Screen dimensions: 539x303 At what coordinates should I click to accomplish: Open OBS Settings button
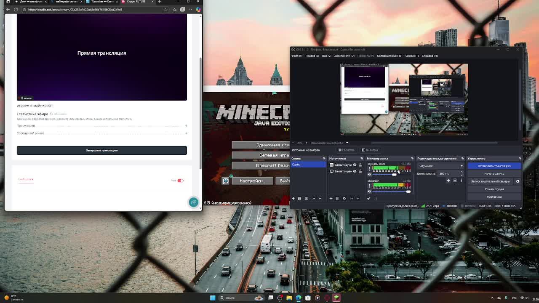tap(494, 197)
